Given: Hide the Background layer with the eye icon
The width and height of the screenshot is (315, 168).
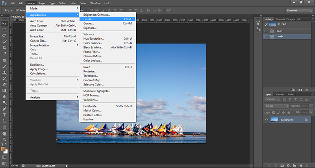Looking at the screenshot, I should coord(267,119).
